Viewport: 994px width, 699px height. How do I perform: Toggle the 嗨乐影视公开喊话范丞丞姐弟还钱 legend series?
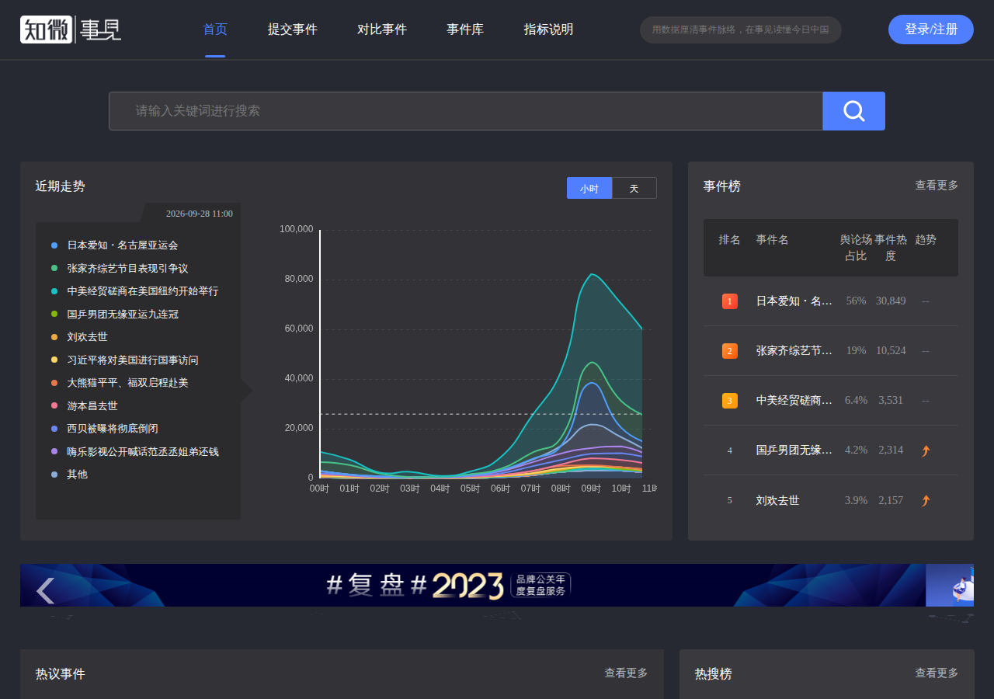pyautogui.click(x=134, y=451)
